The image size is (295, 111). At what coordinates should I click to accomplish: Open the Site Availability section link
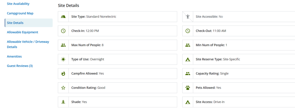(18, 4)
